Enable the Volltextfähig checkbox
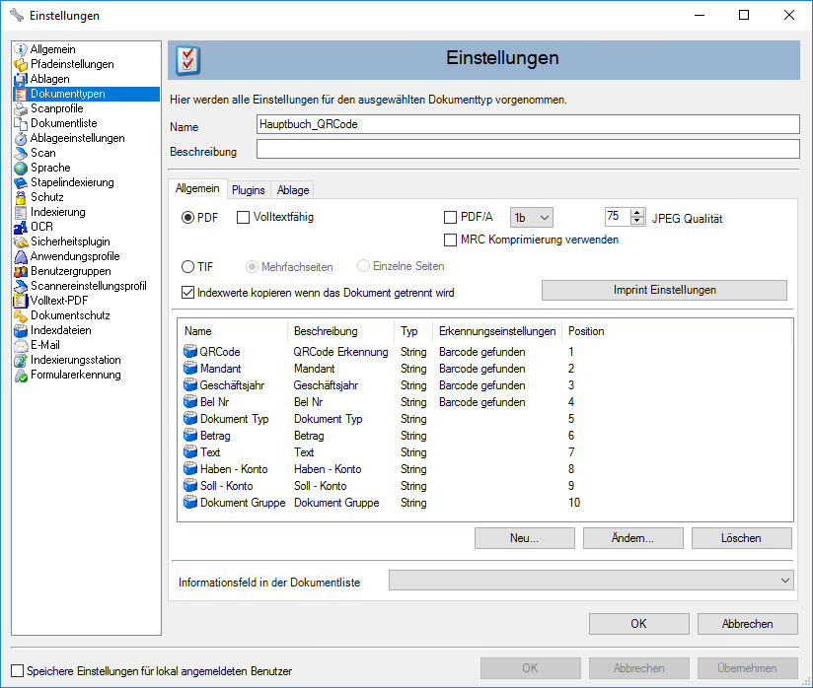 click(x=244, y=218)
